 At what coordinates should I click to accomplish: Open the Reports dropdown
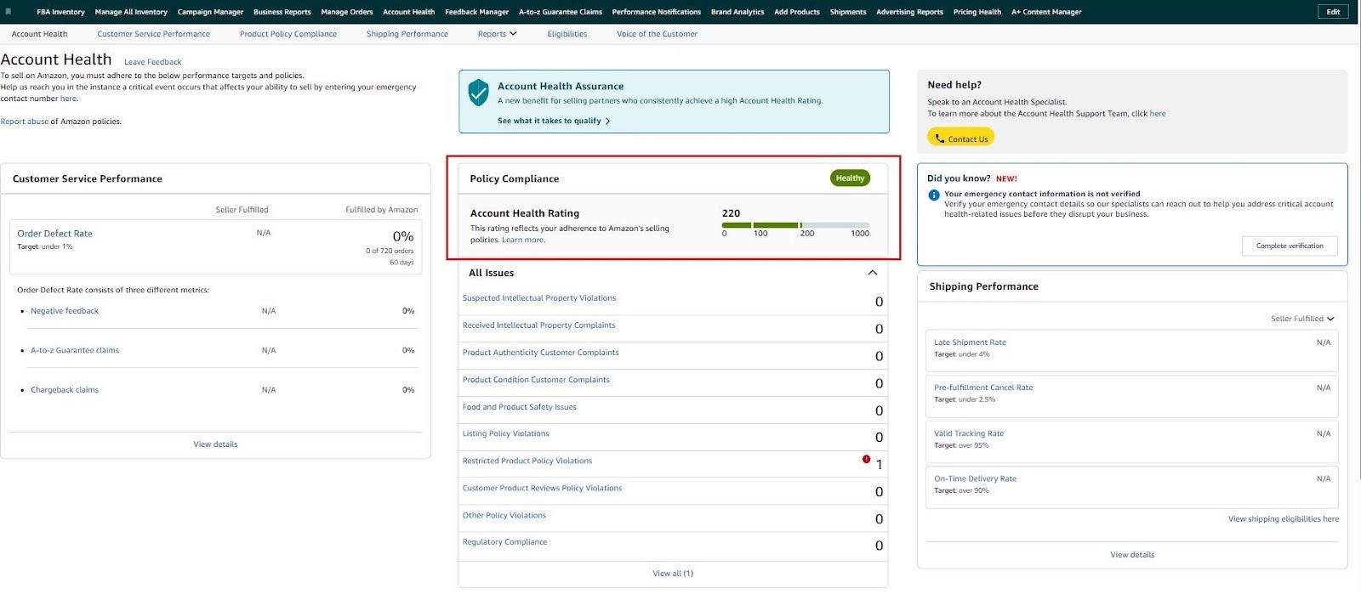(498, 34)
